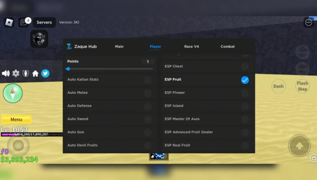Click the Points slider handle
The image size is (317, 180).
[68, 69]
